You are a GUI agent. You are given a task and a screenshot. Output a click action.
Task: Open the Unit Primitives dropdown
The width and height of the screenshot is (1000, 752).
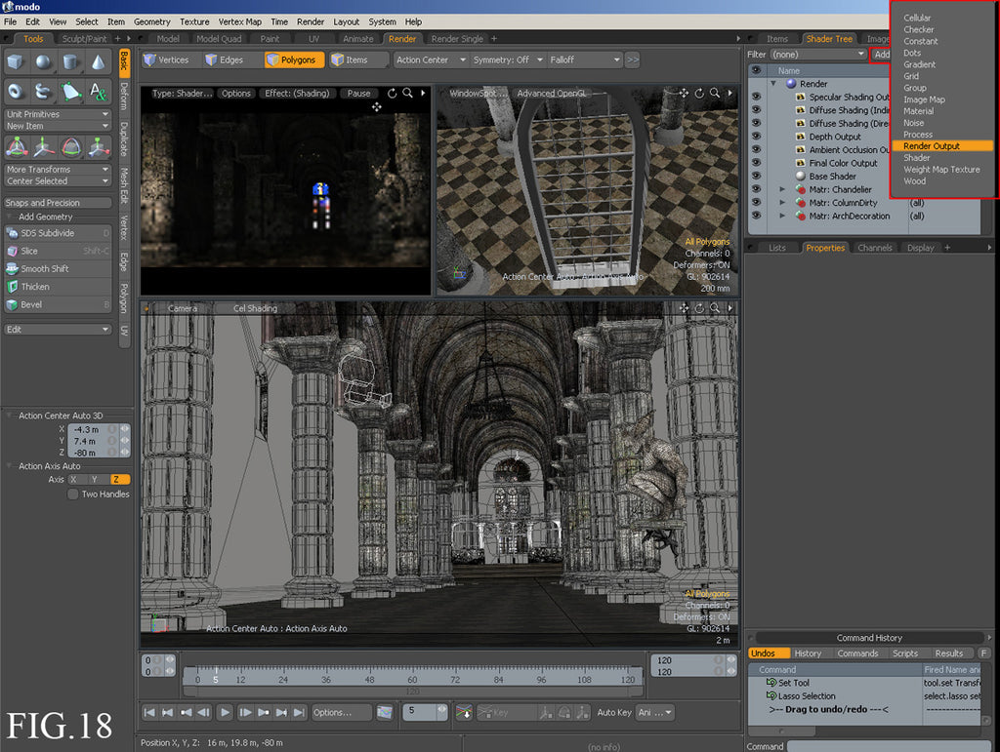click(58, 114)
